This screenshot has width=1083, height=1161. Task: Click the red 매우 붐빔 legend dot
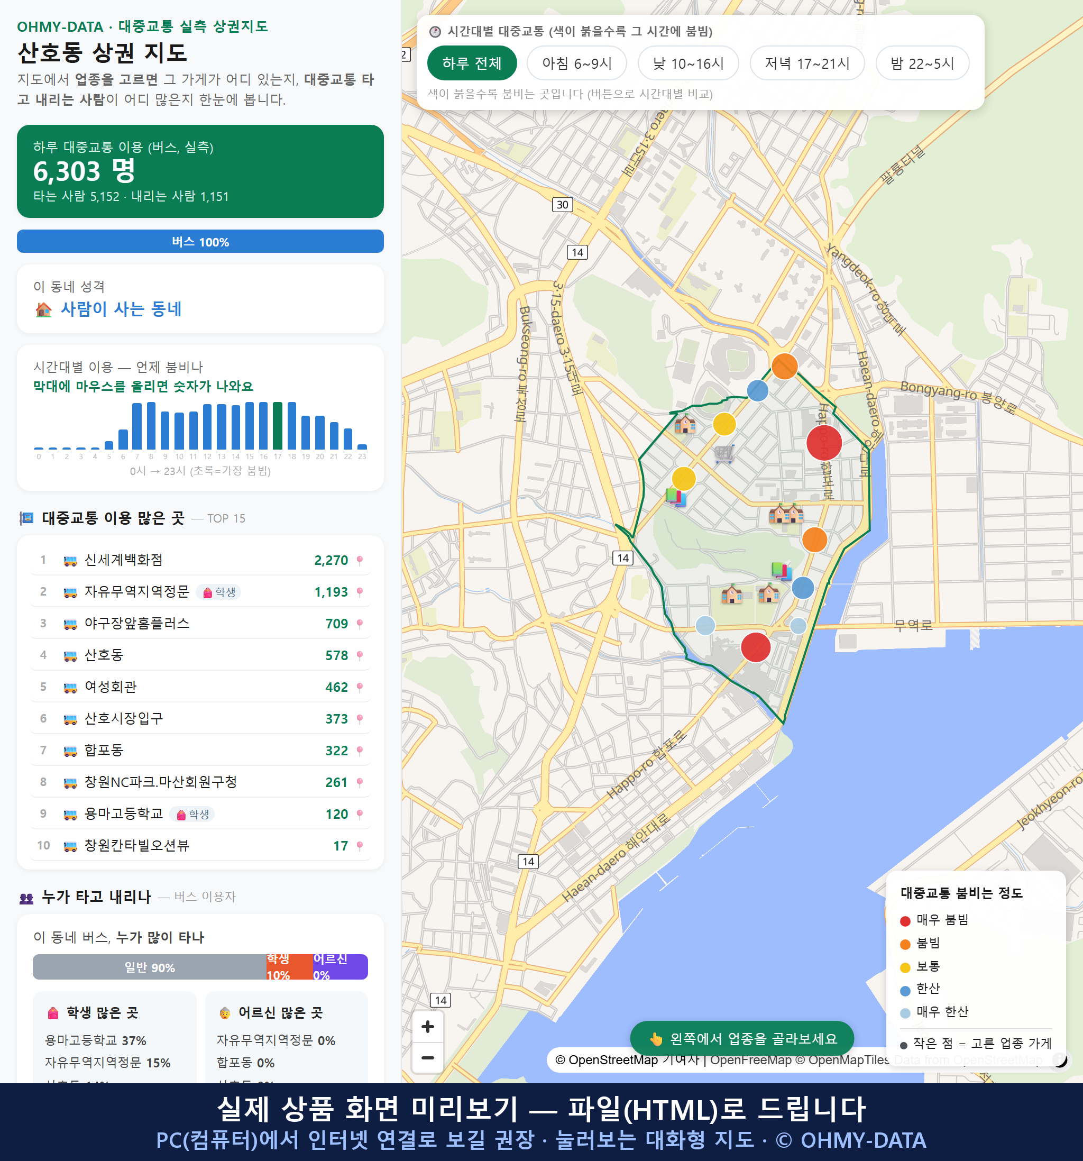click(905, 921)
